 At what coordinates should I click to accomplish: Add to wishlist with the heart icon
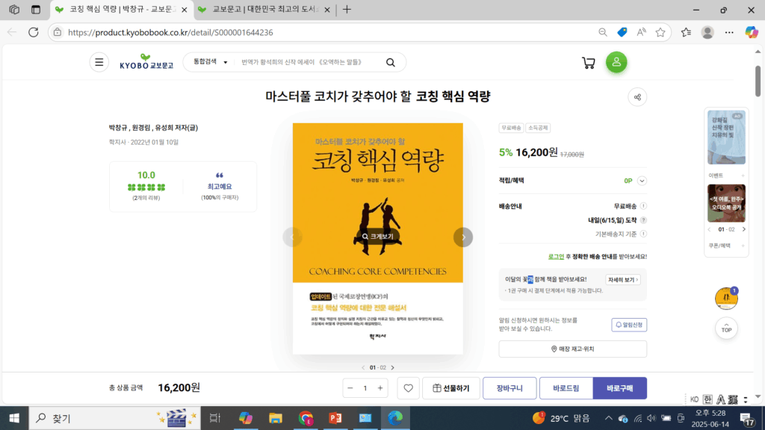(408, 388)
